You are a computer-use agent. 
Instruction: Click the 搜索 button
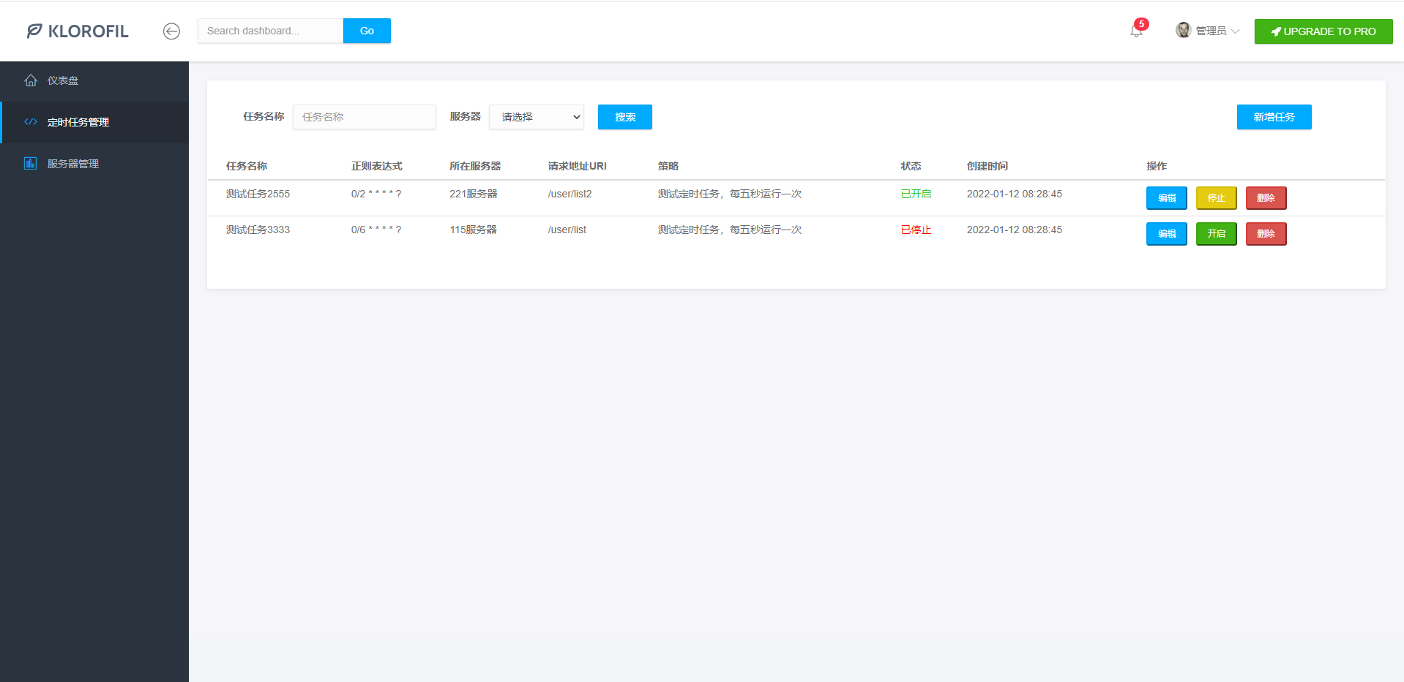[x=625, y=117]
